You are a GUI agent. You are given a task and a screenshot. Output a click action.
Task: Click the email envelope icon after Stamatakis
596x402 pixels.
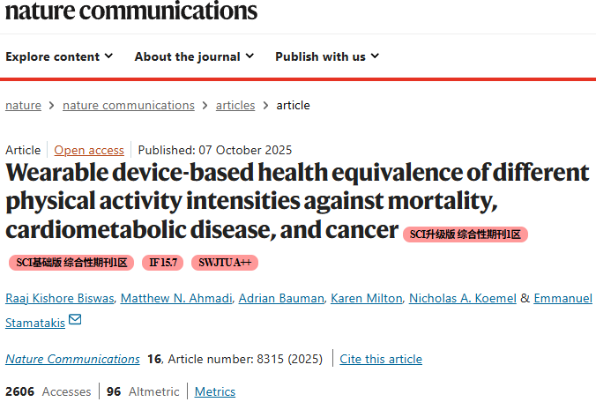click(x=75, y=321)
